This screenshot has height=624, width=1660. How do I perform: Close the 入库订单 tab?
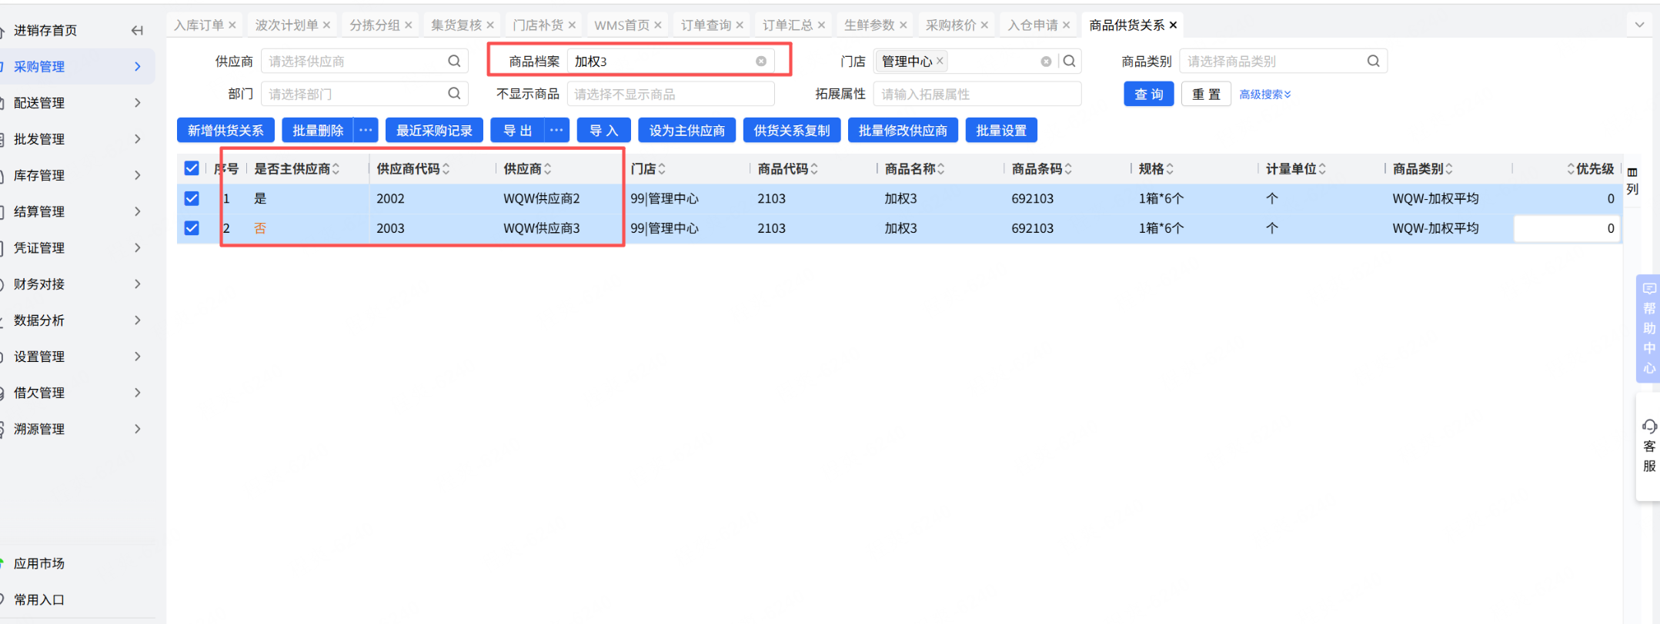(232, 25)
